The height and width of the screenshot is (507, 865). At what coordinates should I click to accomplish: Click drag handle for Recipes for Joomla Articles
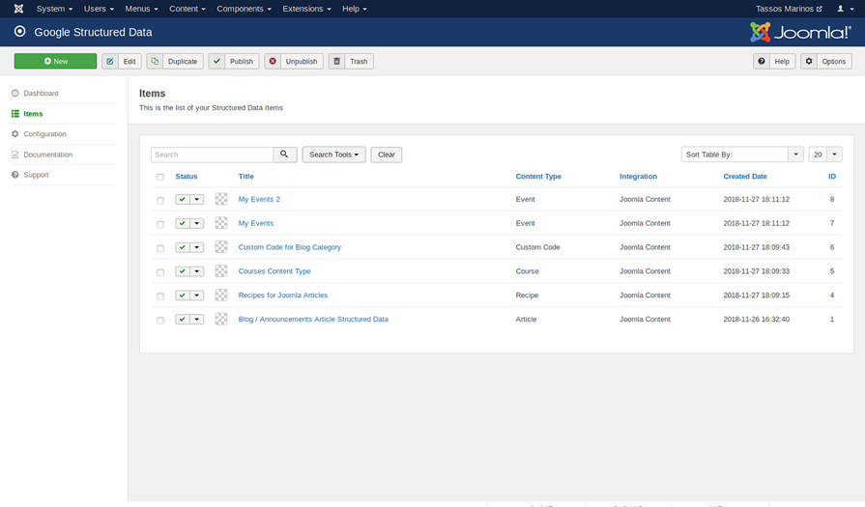tap(221, 295)
